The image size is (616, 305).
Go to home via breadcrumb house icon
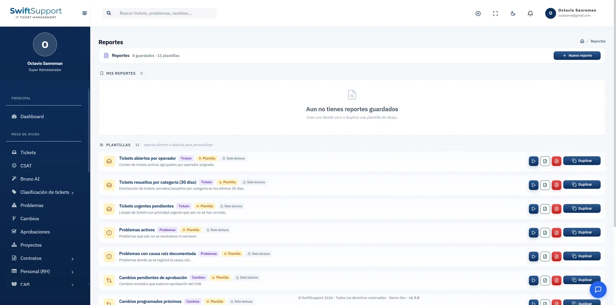582,41
